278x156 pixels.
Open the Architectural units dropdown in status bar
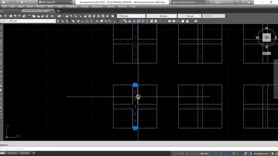click(x=261, y=153)
